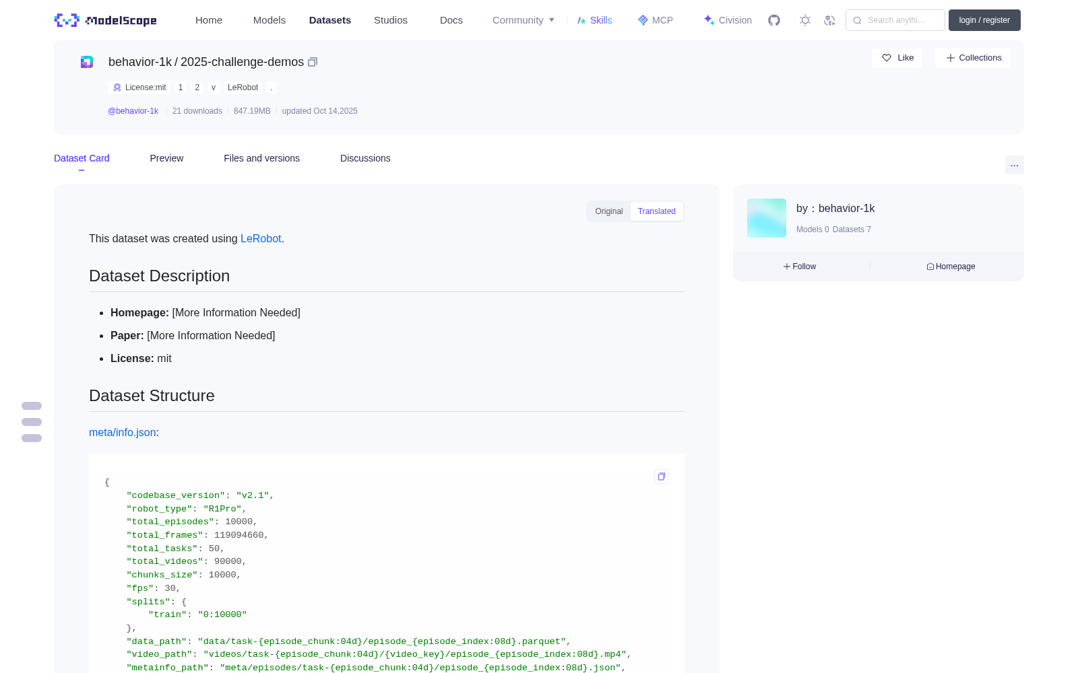Image resolution: width=1078 pixels, height=673 pixels.
Task: Click the behavior-1k dataset avatar icon
Action: click(x=87, y=62)
